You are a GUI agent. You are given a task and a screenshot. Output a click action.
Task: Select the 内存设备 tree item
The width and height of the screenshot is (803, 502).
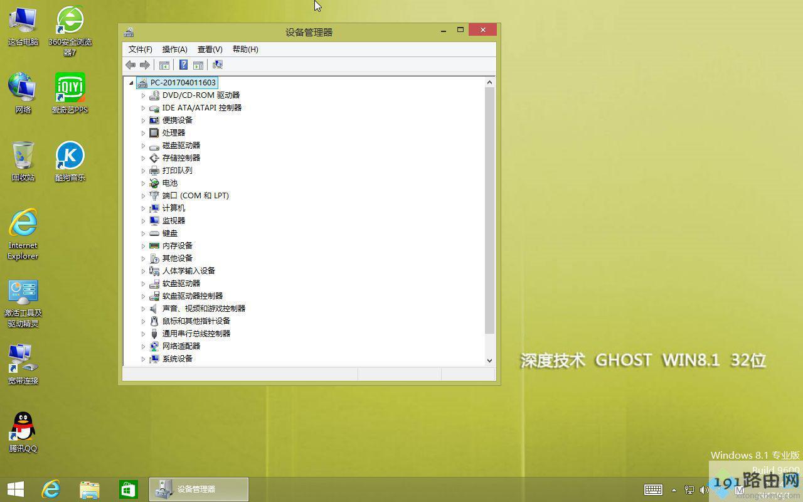coord(178,245)
